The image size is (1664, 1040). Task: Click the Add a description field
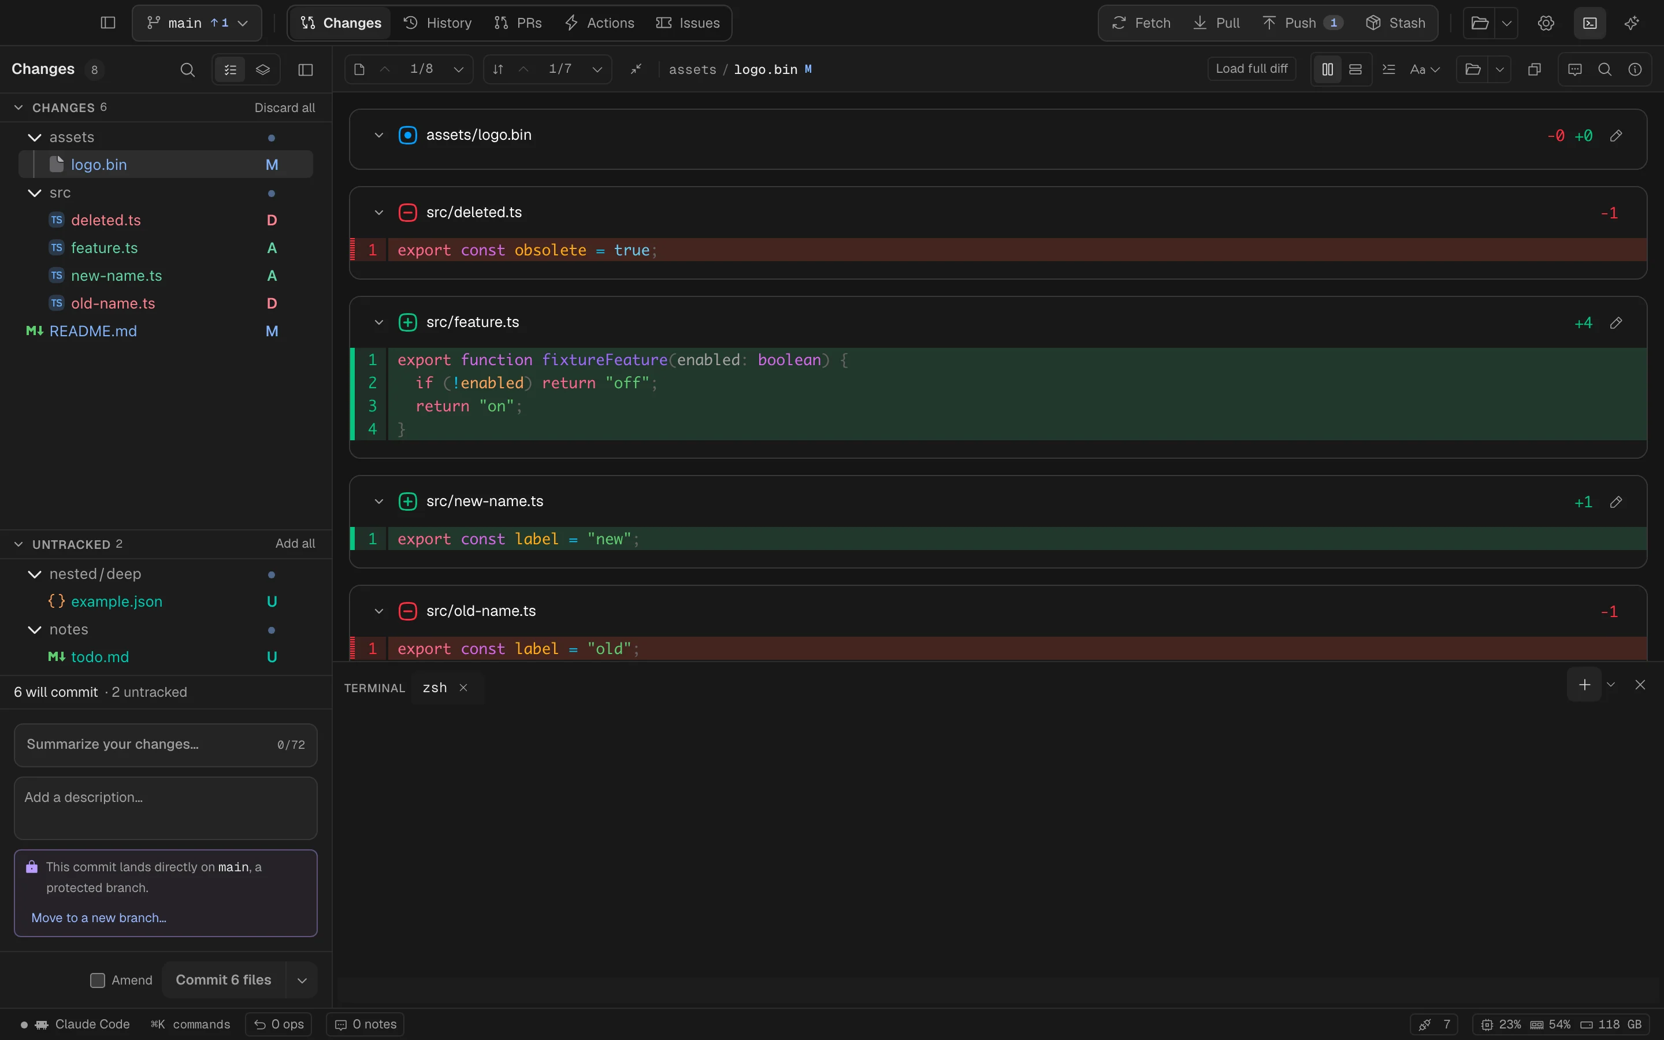tap(166, 808)
